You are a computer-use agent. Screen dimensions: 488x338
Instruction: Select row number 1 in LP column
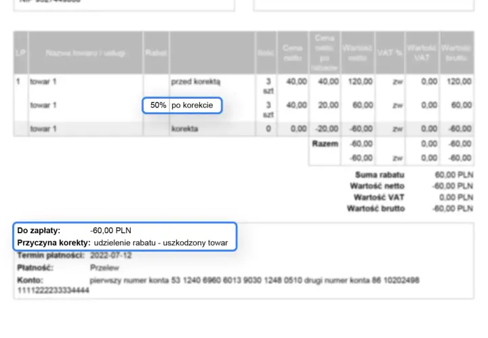click(18, 82)
